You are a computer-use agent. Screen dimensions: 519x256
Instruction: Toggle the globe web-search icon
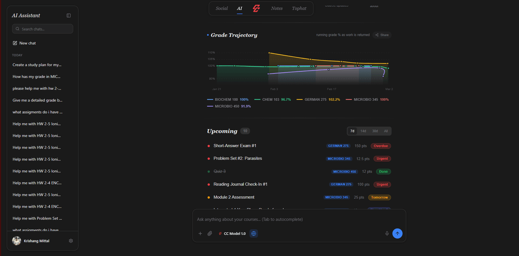tap(253, 233)
